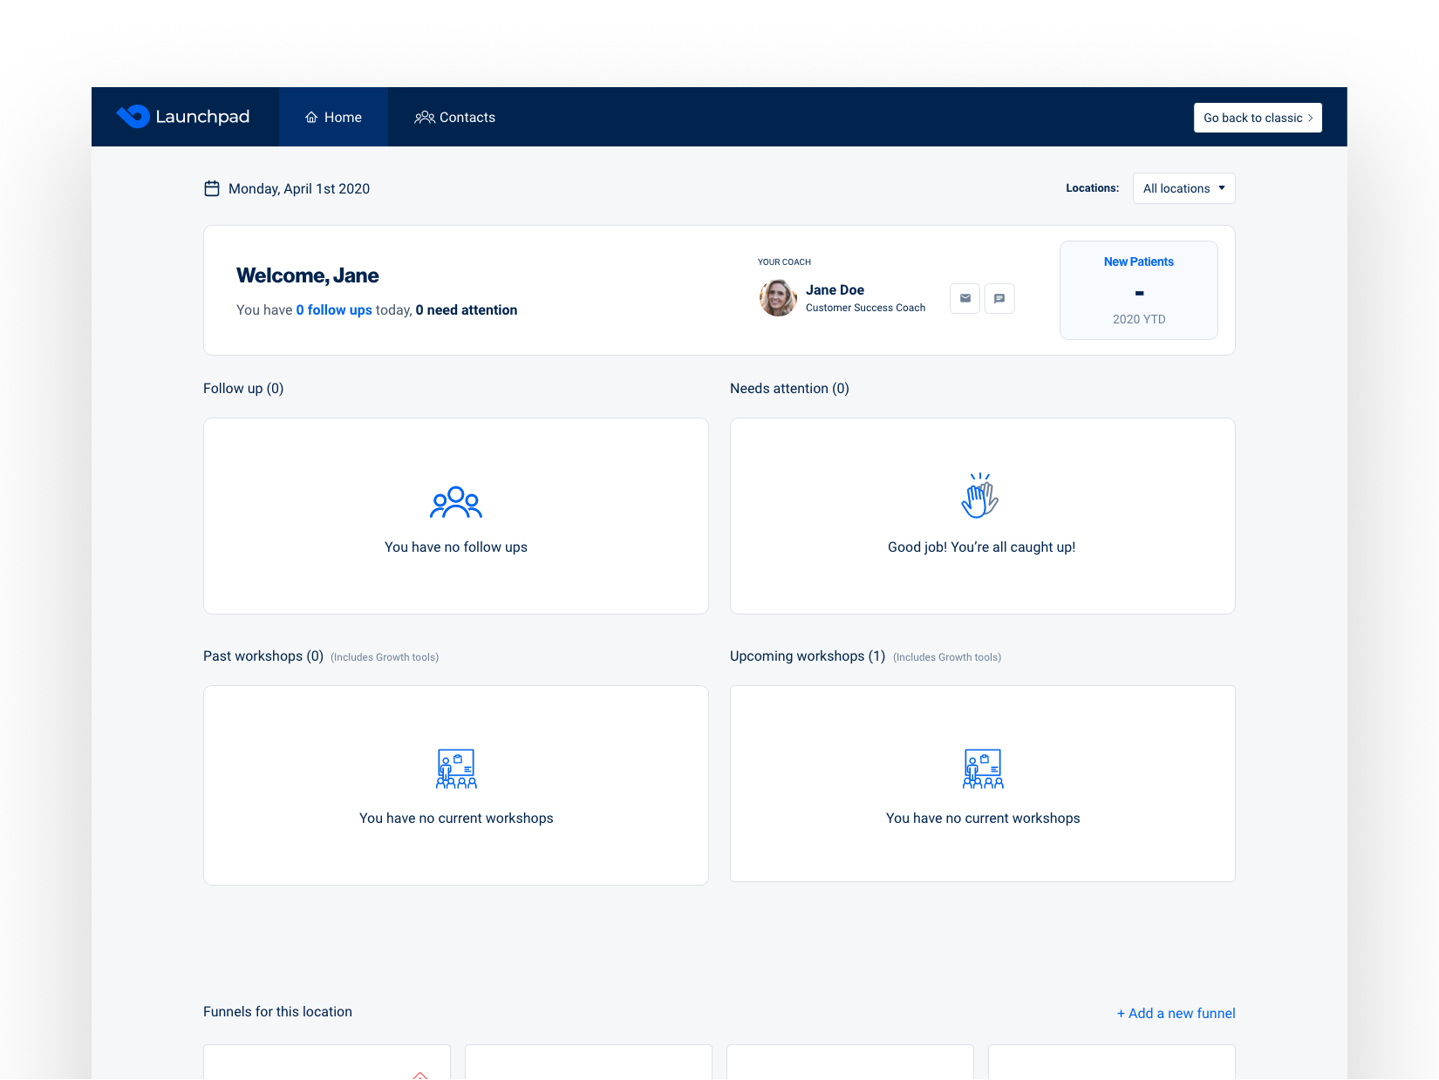1439x1080 pixels.
Task: Click the 0 follow ups link
Action: point(334,310)
